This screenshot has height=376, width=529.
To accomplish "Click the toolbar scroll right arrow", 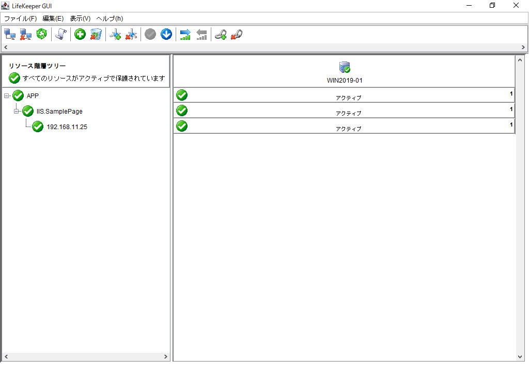I will (523, 47).
